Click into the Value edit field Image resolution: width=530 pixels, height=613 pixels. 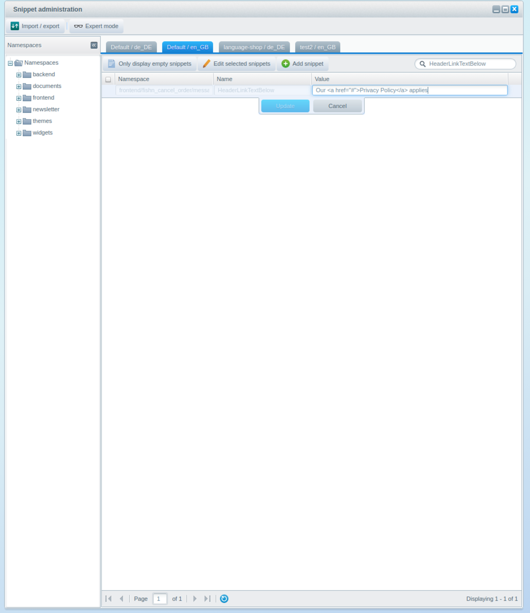(x=410, y=90)
